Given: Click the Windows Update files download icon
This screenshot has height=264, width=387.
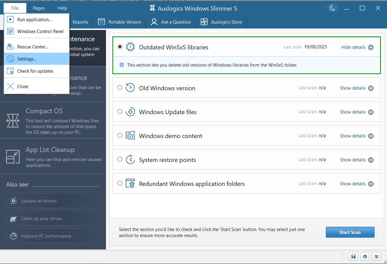Looking at the screenshot, I should [x=130, y=111].
